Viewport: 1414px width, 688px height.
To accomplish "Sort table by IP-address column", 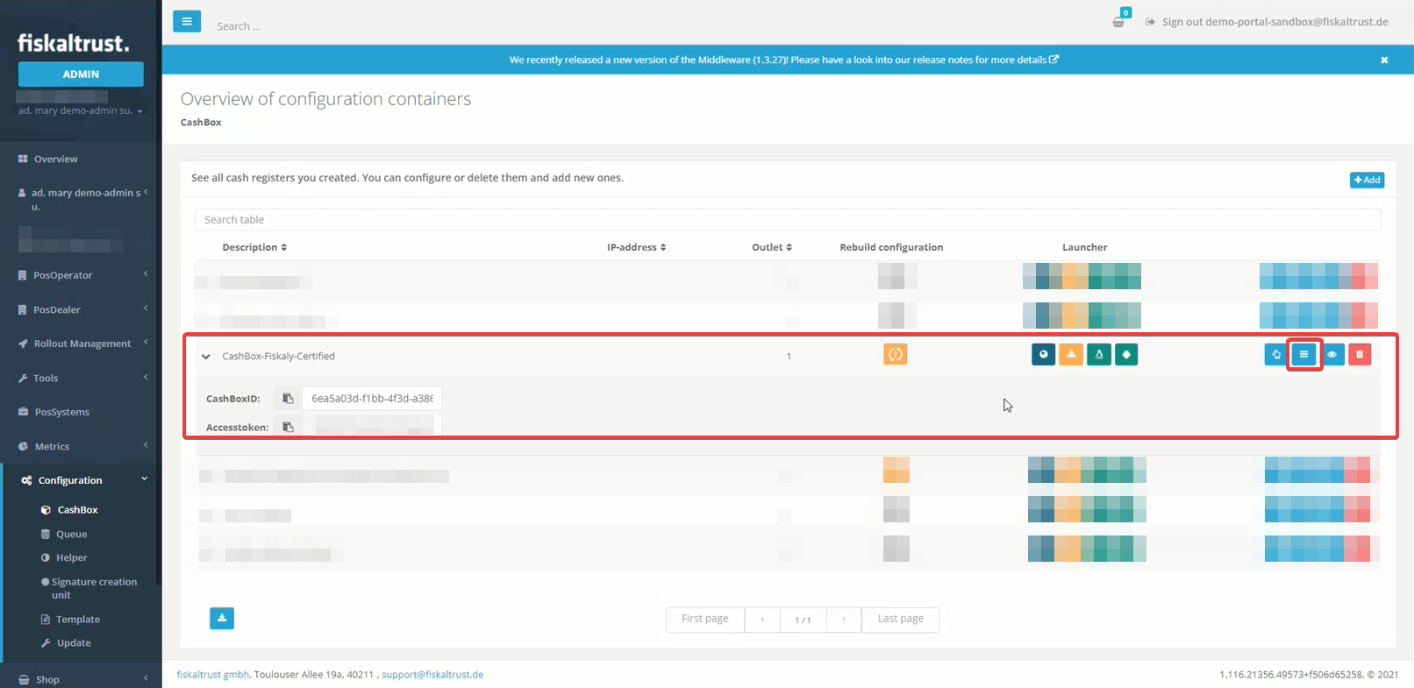I will (x=636, y=248).
